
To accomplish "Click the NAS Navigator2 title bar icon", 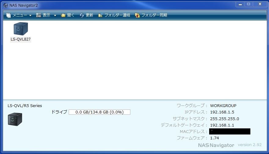I will point(6,5).
